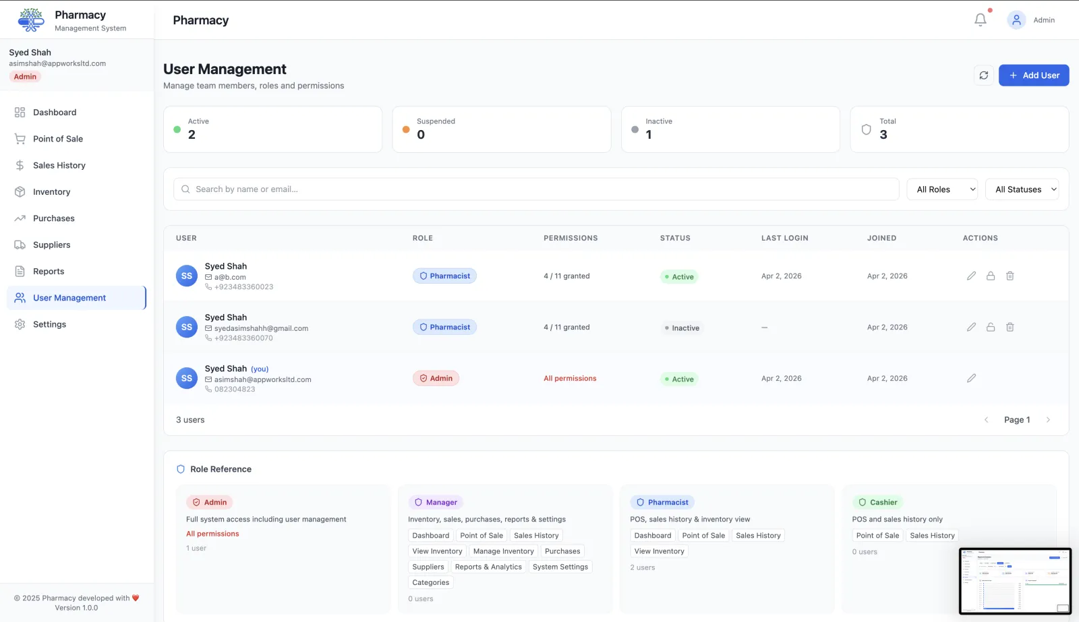Click the red All permissions text in table
The width and height of the screenshot is (1079, 622).
(570, 378)
